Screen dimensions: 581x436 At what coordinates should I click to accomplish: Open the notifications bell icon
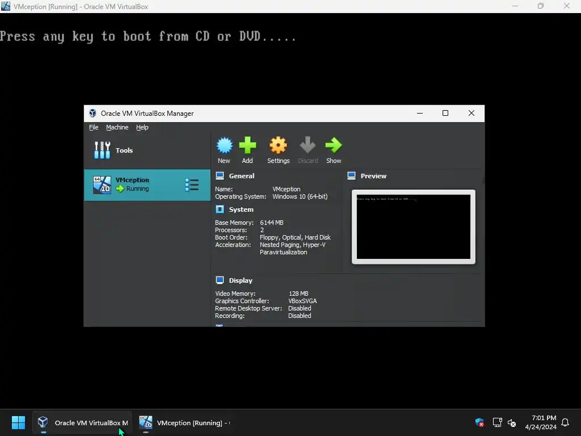coord(565,422)
